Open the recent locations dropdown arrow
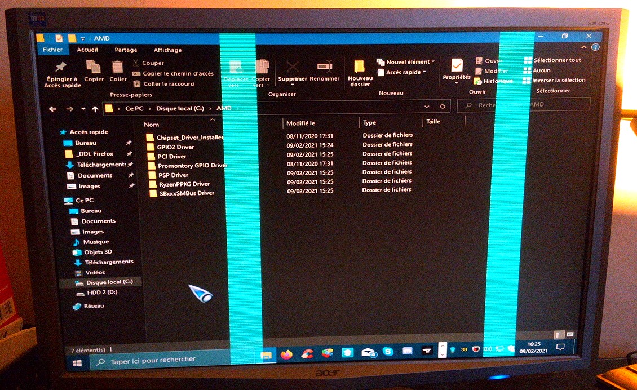Image resolution: width=637 pixels, height=390 pixels. coord(83,109)
